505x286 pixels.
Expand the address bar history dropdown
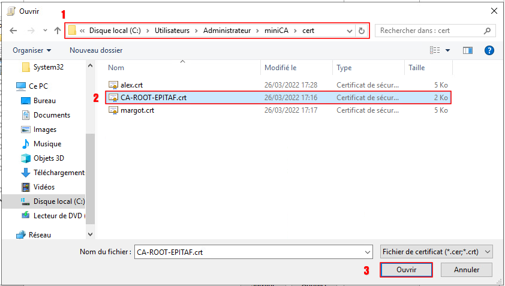[x=349, y=31]
